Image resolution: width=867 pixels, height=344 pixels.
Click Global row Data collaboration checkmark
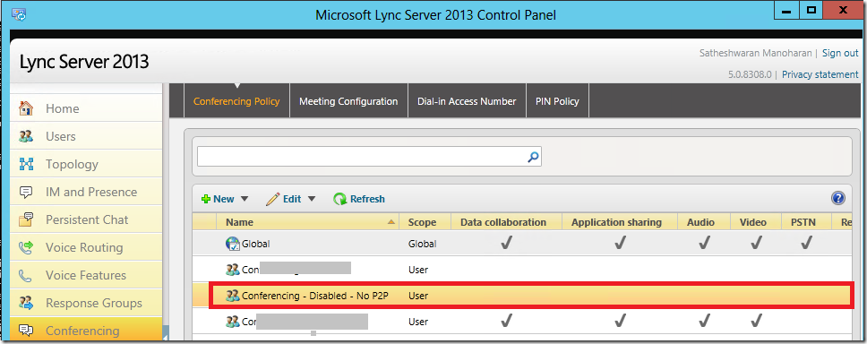coord(506,243)
